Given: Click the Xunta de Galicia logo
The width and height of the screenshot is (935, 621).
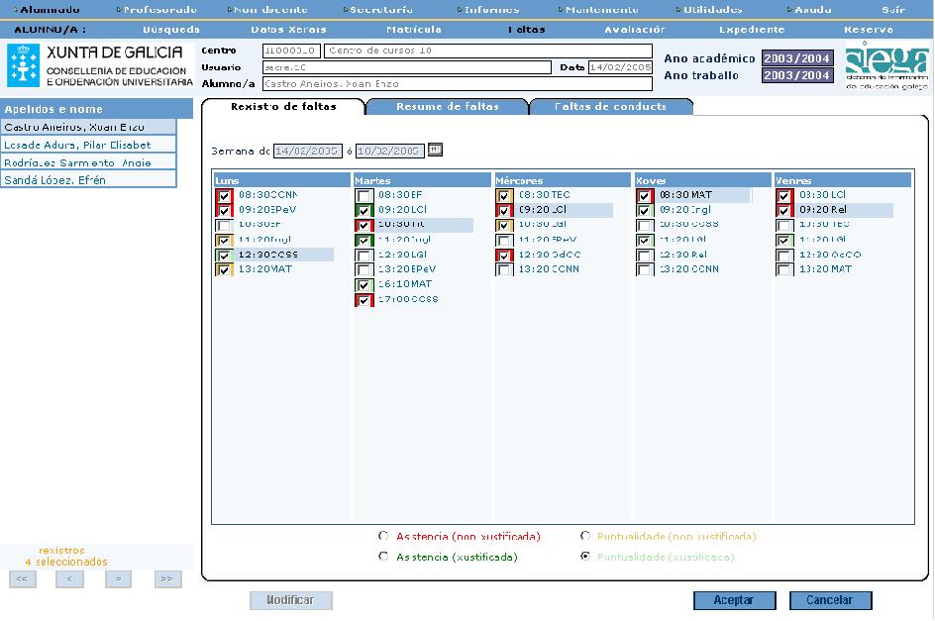Looking at the screenshot, I should (99, 65).
